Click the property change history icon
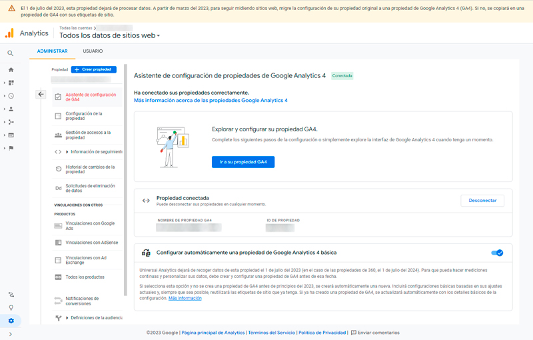 tap(59, 169)
